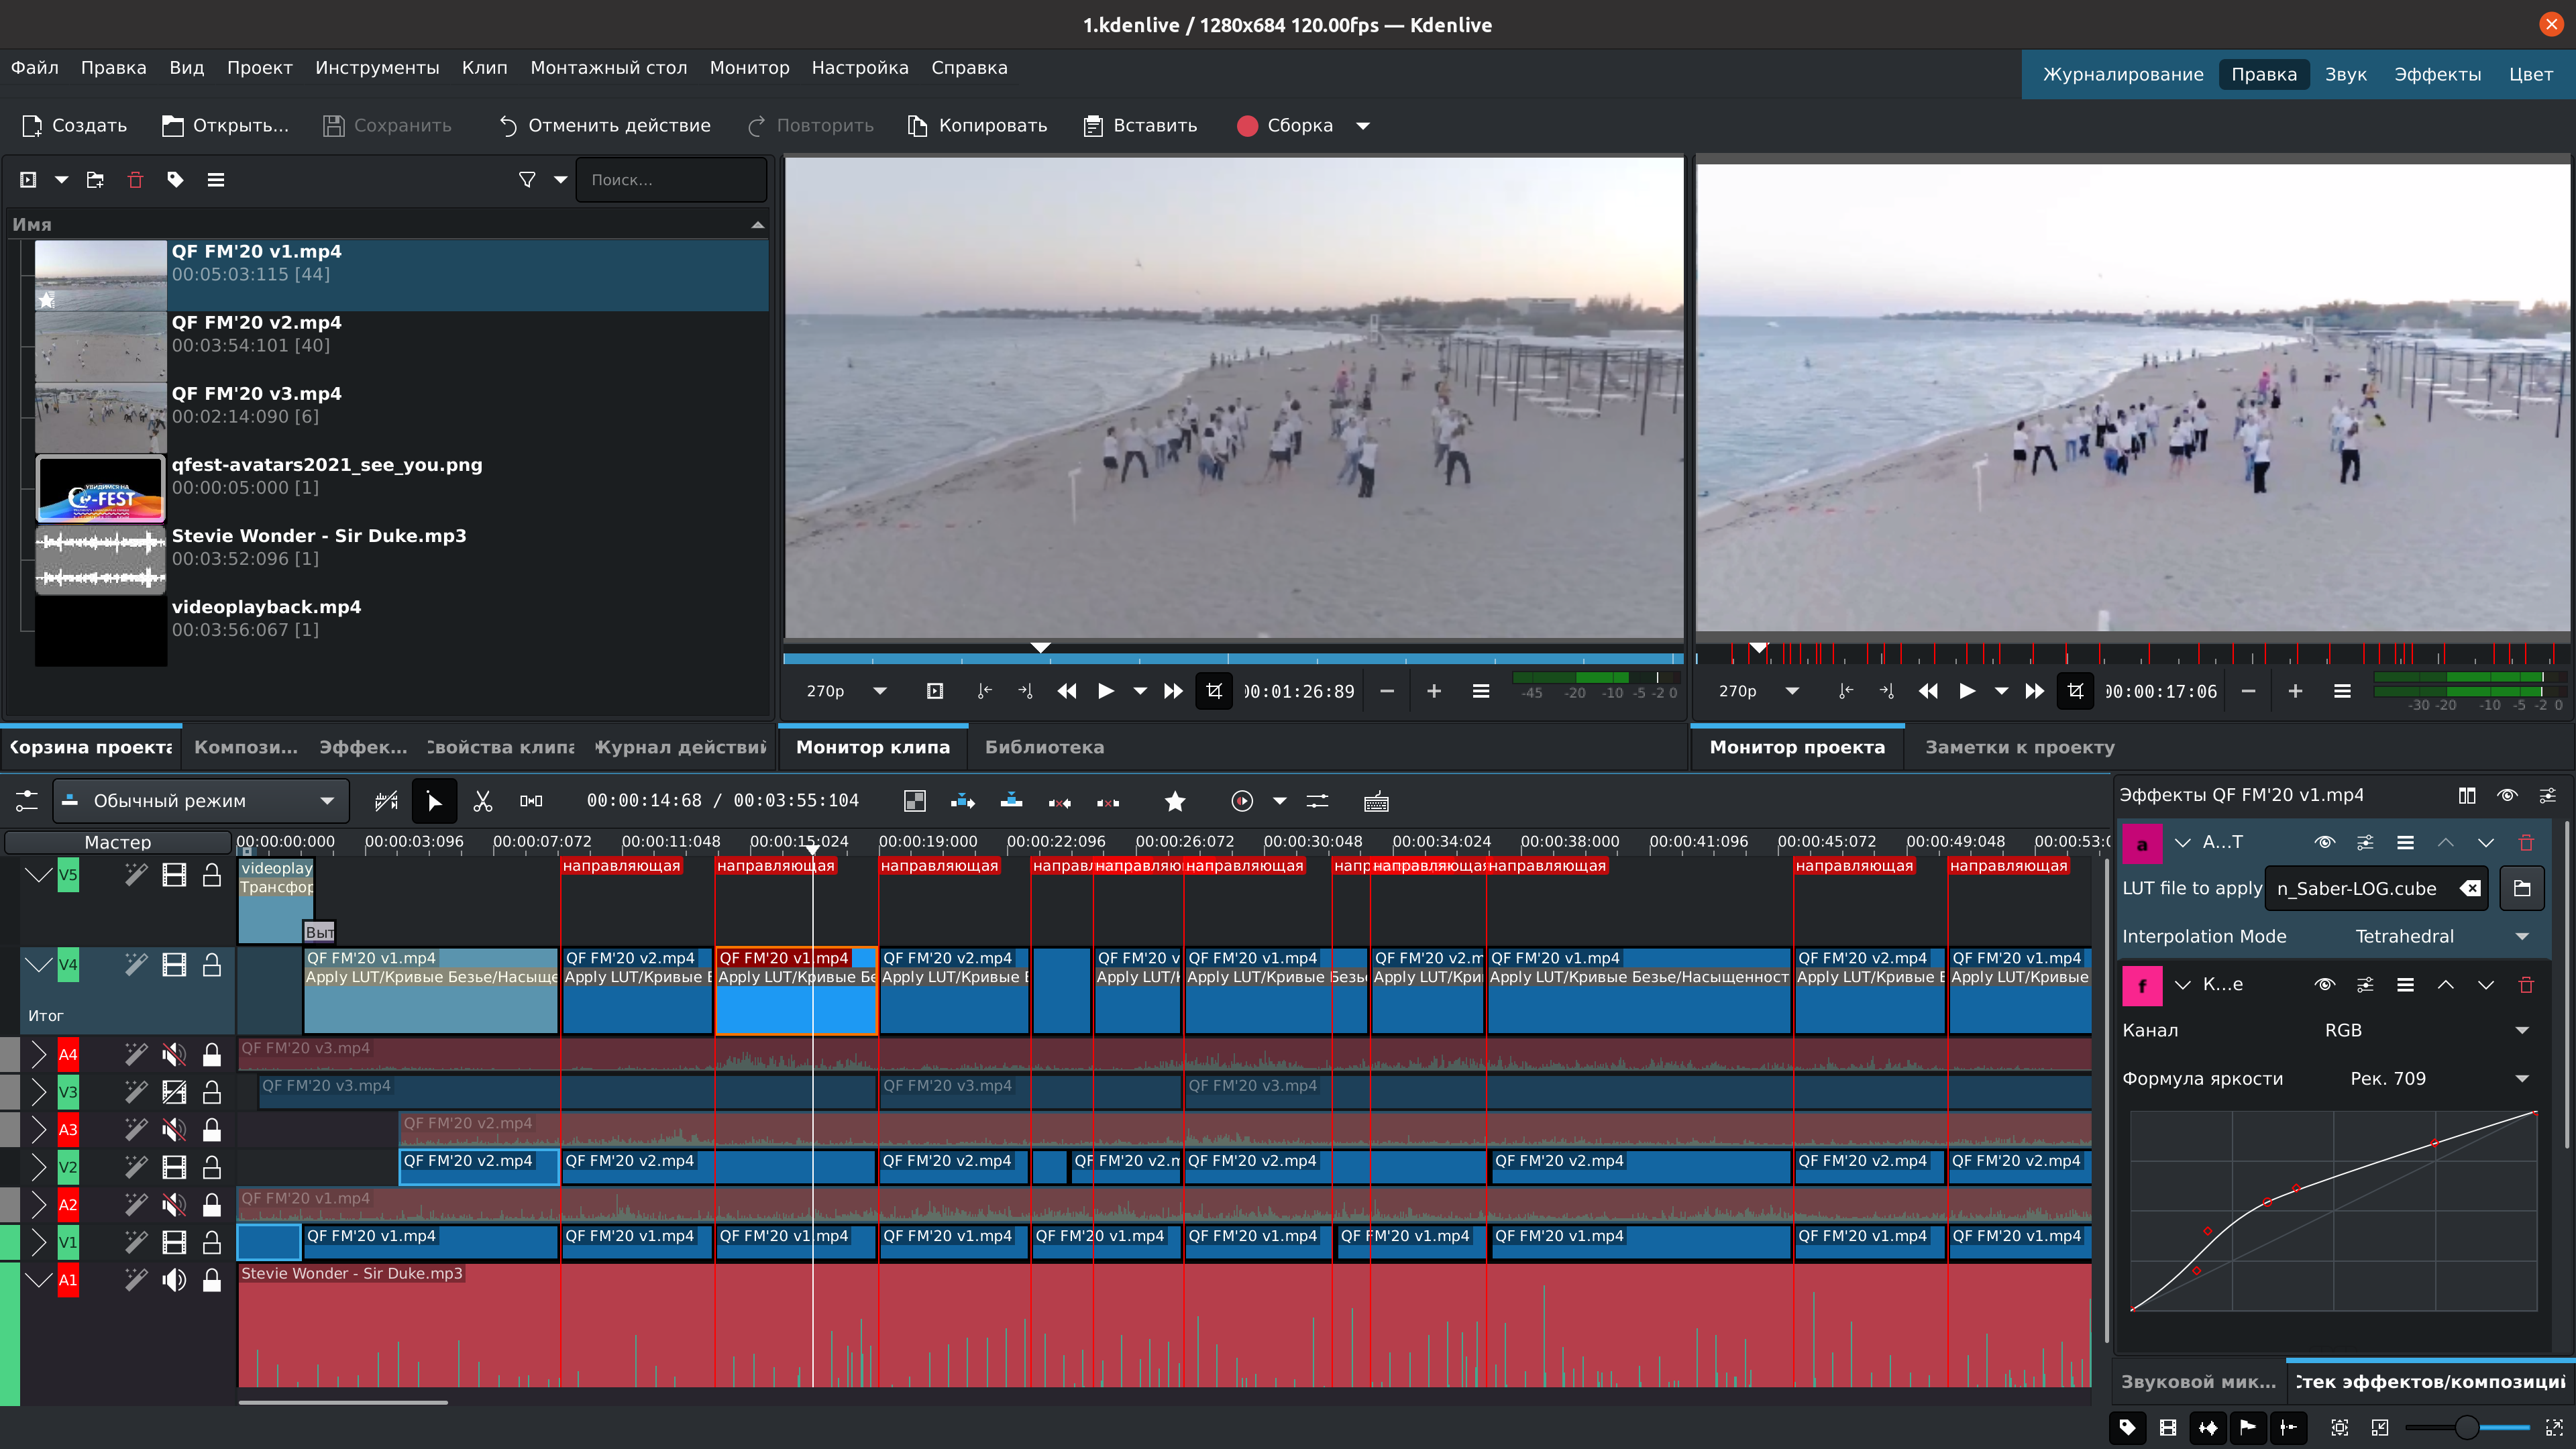Open LUT file browse folder icon

coord(2522,888)
